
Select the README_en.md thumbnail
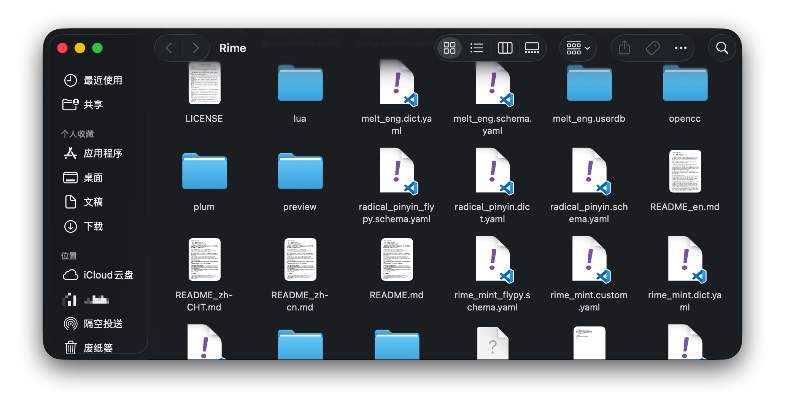[685, 171]
